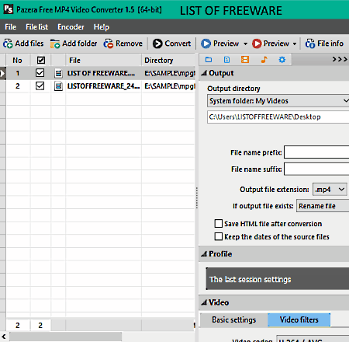Screen dimensions: 349x342
Task: Click the red Preview play button
Action: click(x=271, y=44)
